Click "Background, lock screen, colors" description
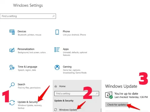 tap(32, 52)
